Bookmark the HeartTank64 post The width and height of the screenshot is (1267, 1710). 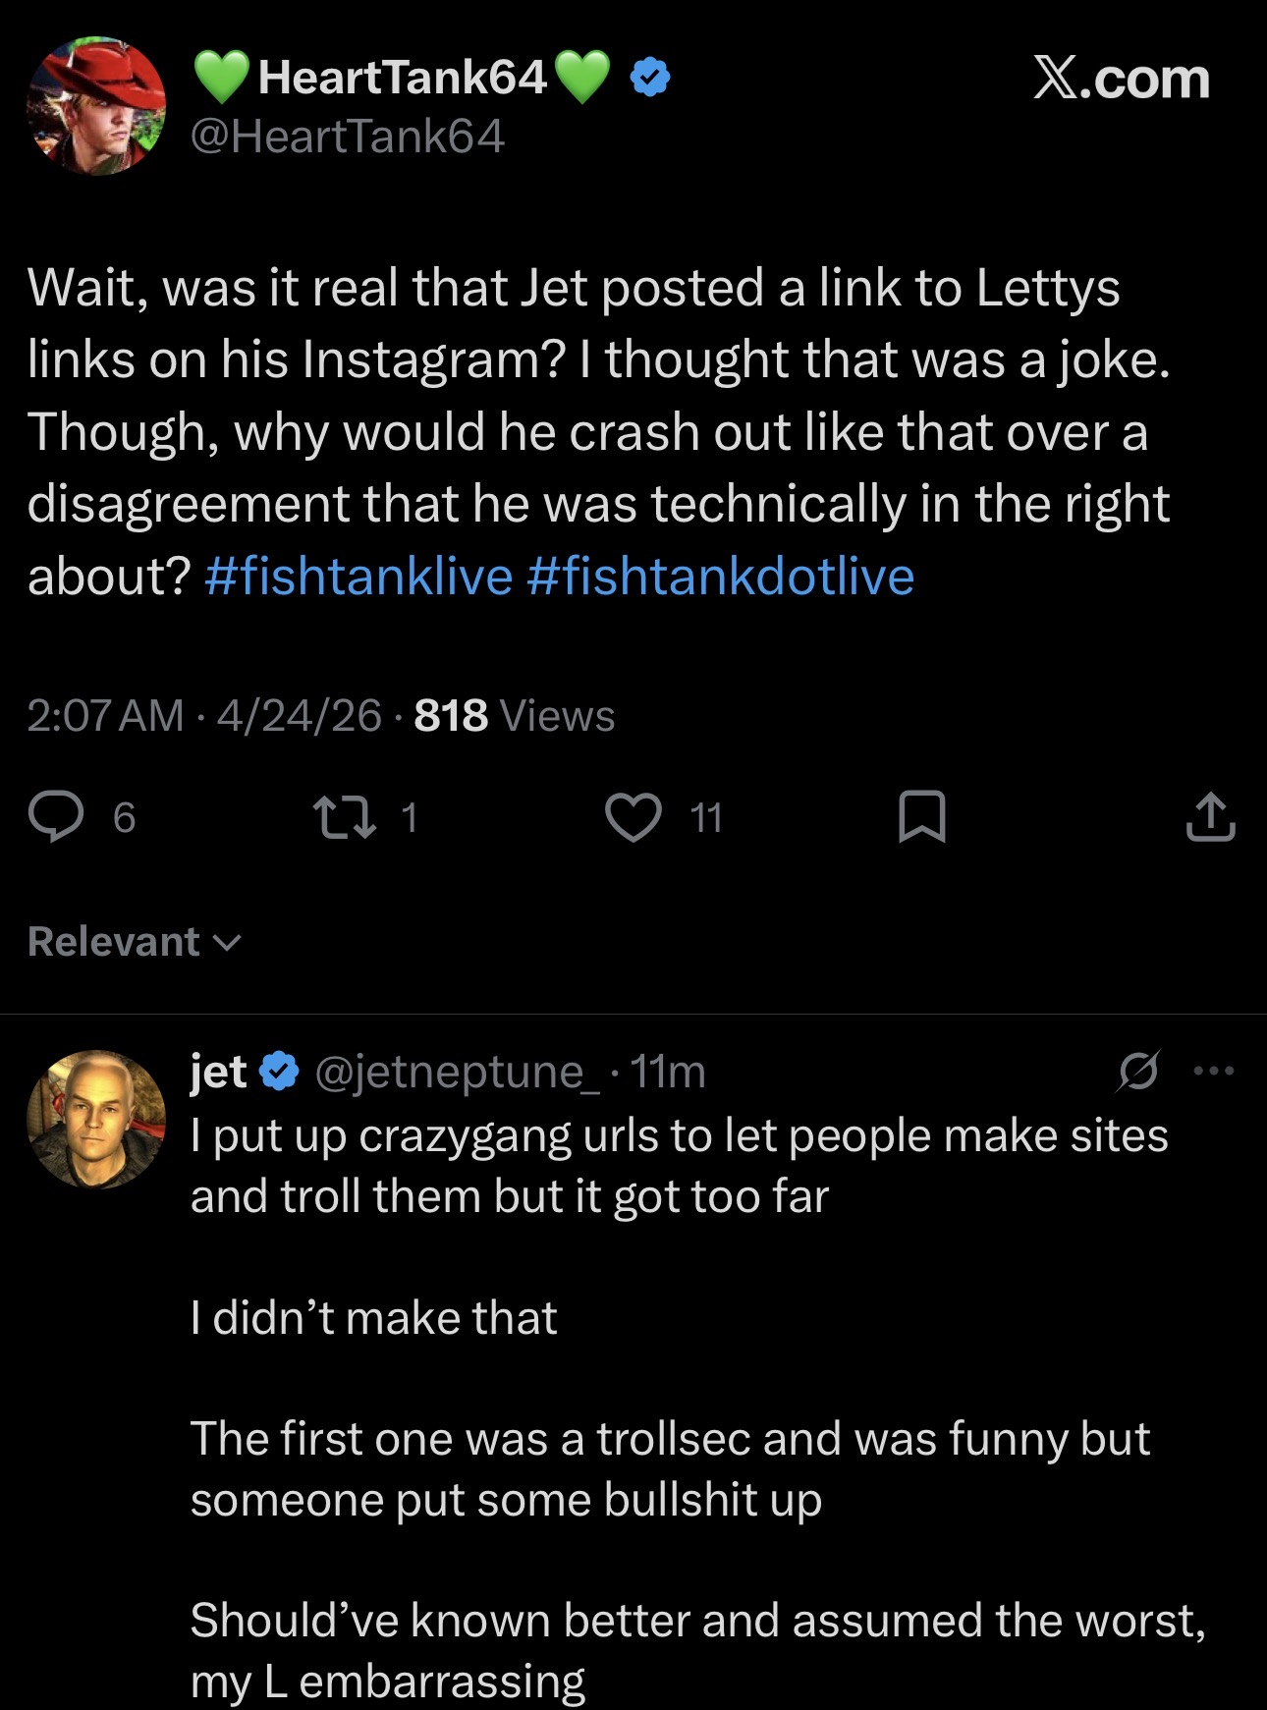(x=921, y=817)
